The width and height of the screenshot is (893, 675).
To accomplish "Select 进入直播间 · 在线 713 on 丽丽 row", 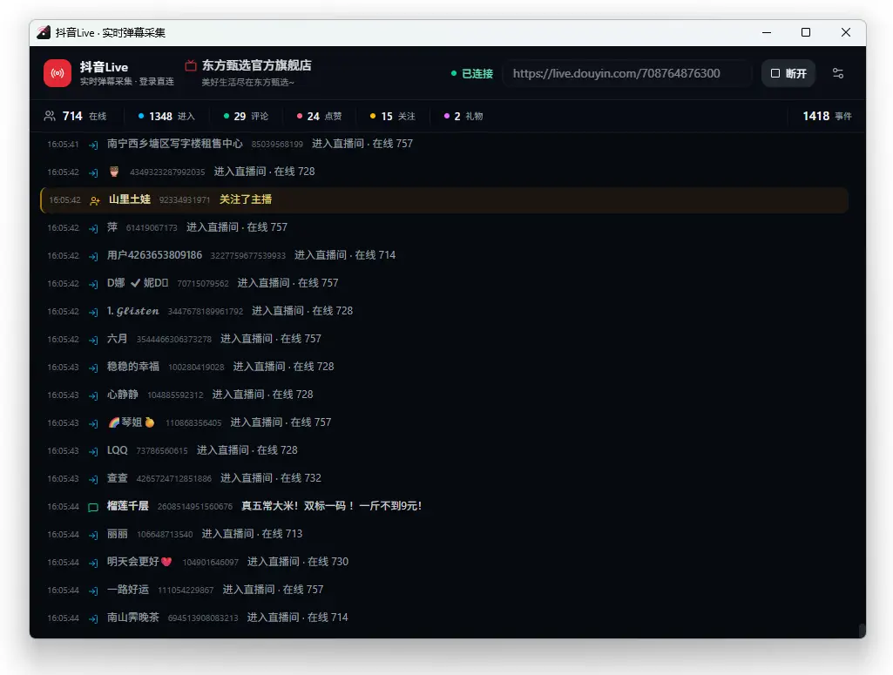I will coord(253,534).
